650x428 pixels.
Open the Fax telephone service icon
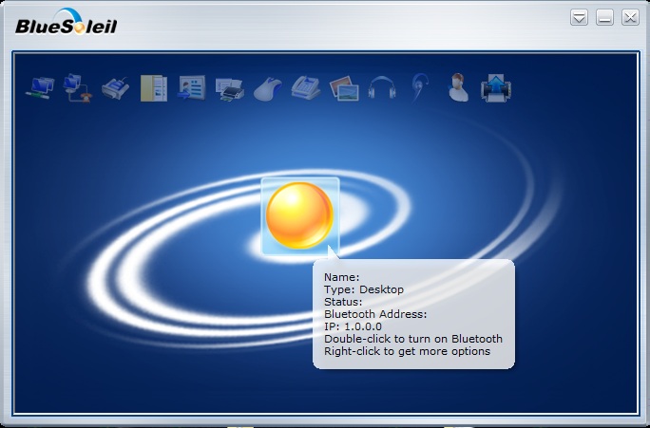pos(306,87)
